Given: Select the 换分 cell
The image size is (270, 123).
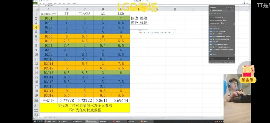Looking at the screenshot, I should [134, 23].
